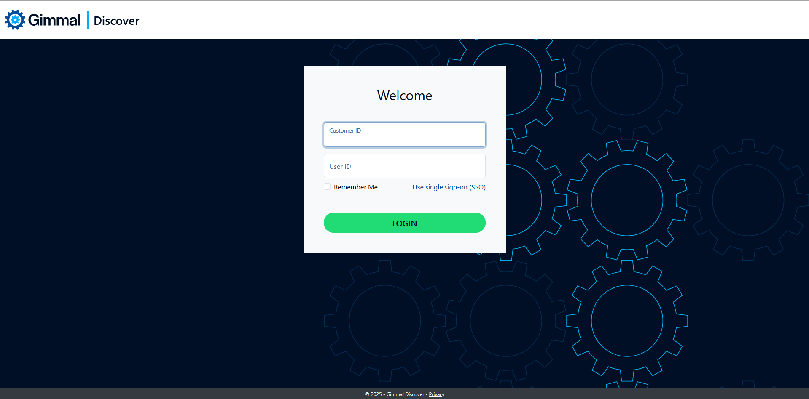
Task: Click the blue divider bar beside Gimmal
Action: [x=87, y=19]
